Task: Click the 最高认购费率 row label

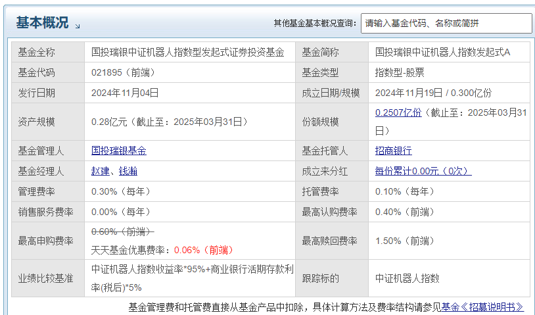Action: coord(329,212)
